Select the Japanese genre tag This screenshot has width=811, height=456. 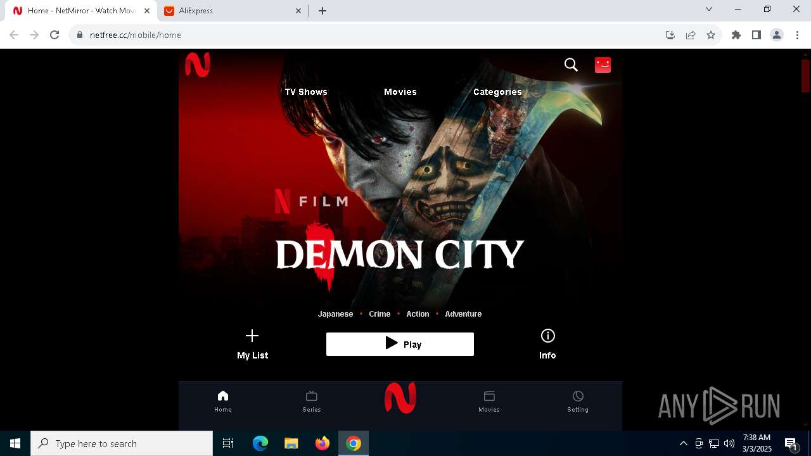(335, 314)
